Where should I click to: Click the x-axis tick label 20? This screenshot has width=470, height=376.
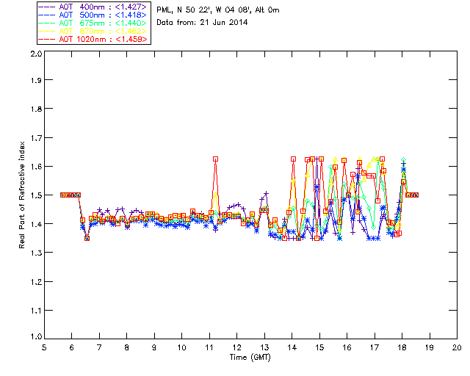pyautogui.click(x=457, y=347)
